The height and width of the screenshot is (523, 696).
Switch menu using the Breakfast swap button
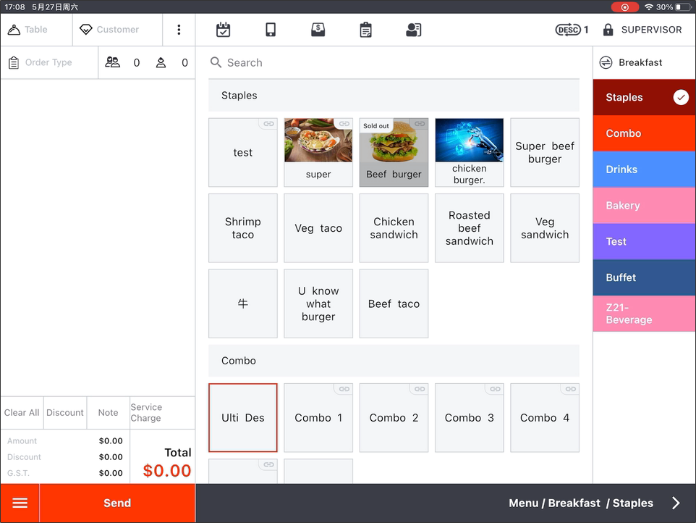click(606, 63)
